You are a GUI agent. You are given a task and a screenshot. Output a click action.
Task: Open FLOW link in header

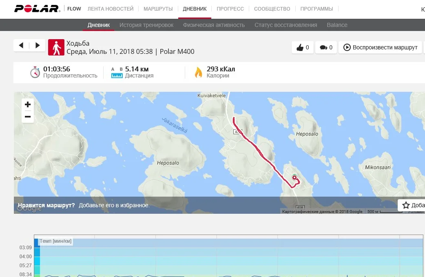[x=74, y=9]
